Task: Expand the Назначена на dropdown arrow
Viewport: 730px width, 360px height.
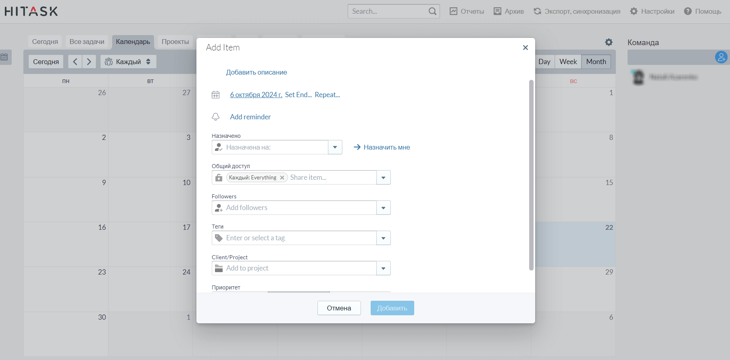Action: 335,147
